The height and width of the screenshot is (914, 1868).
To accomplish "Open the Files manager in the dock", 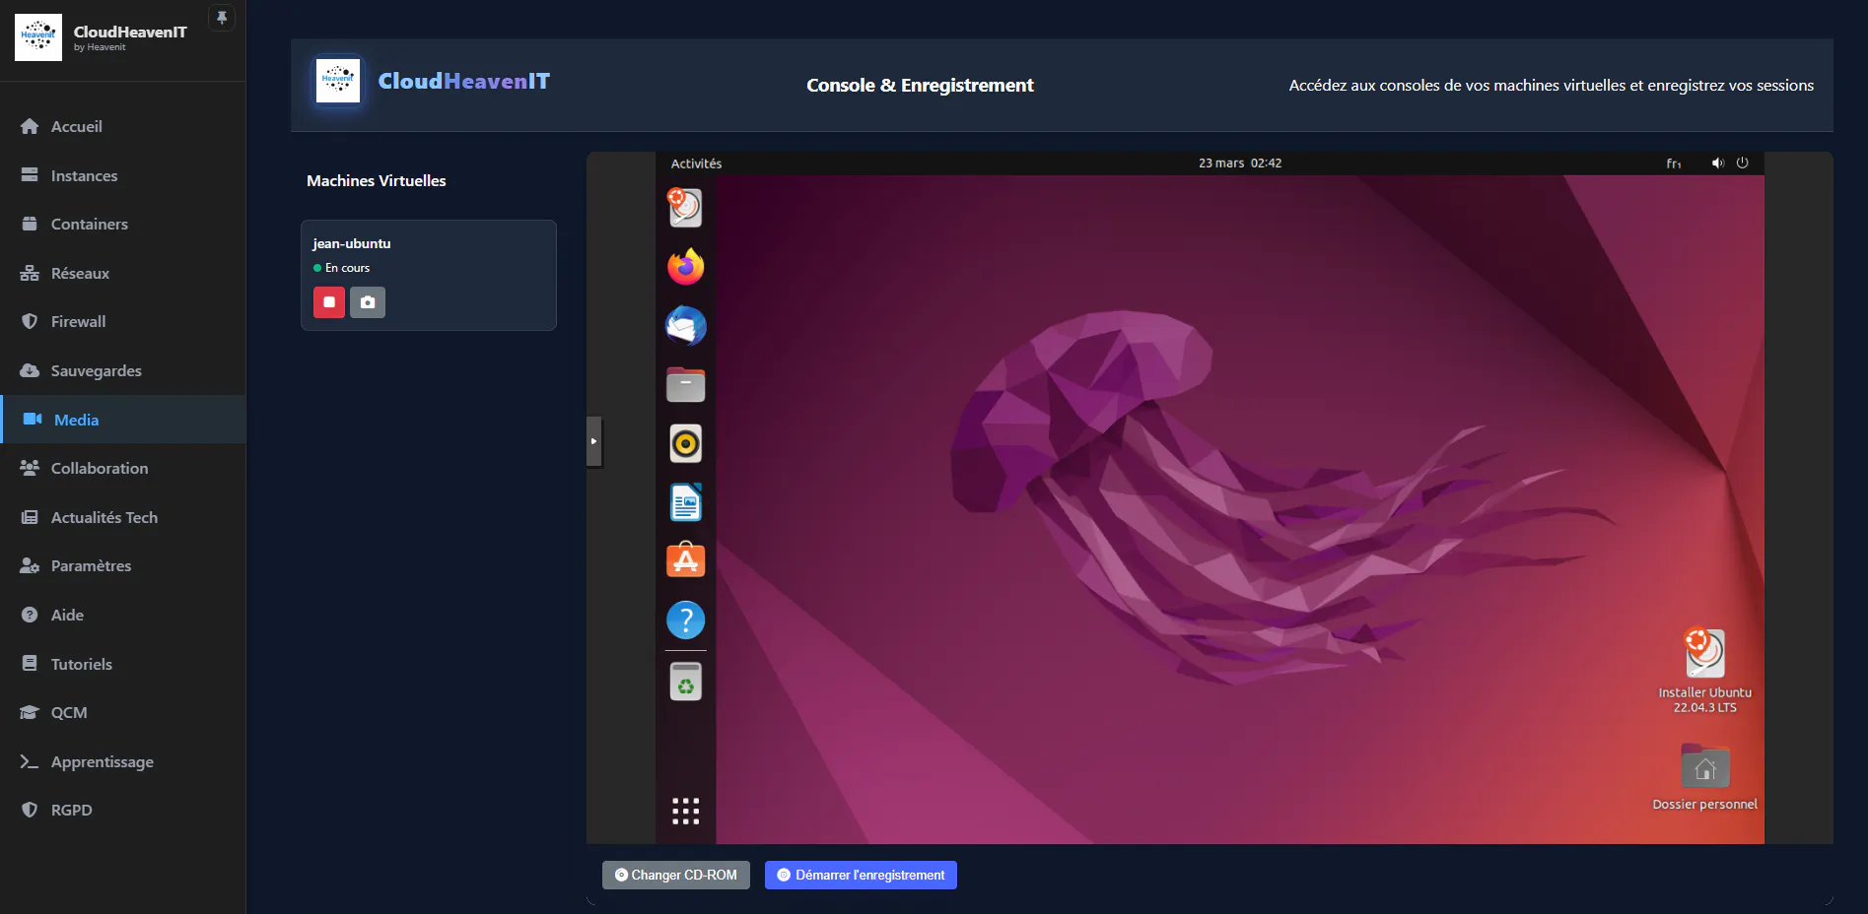I will click(685, 384).
